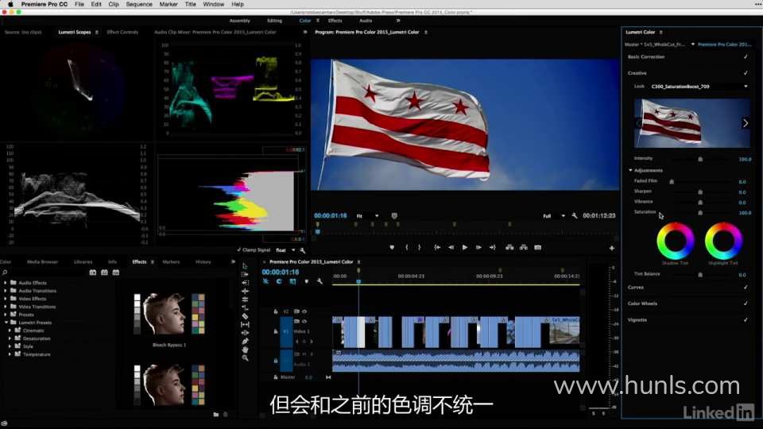Screen dimensions: 763x429
Task: Click the first Accelerated Effects filter badge
Action: pyautogui.click(x=92, y=272)
